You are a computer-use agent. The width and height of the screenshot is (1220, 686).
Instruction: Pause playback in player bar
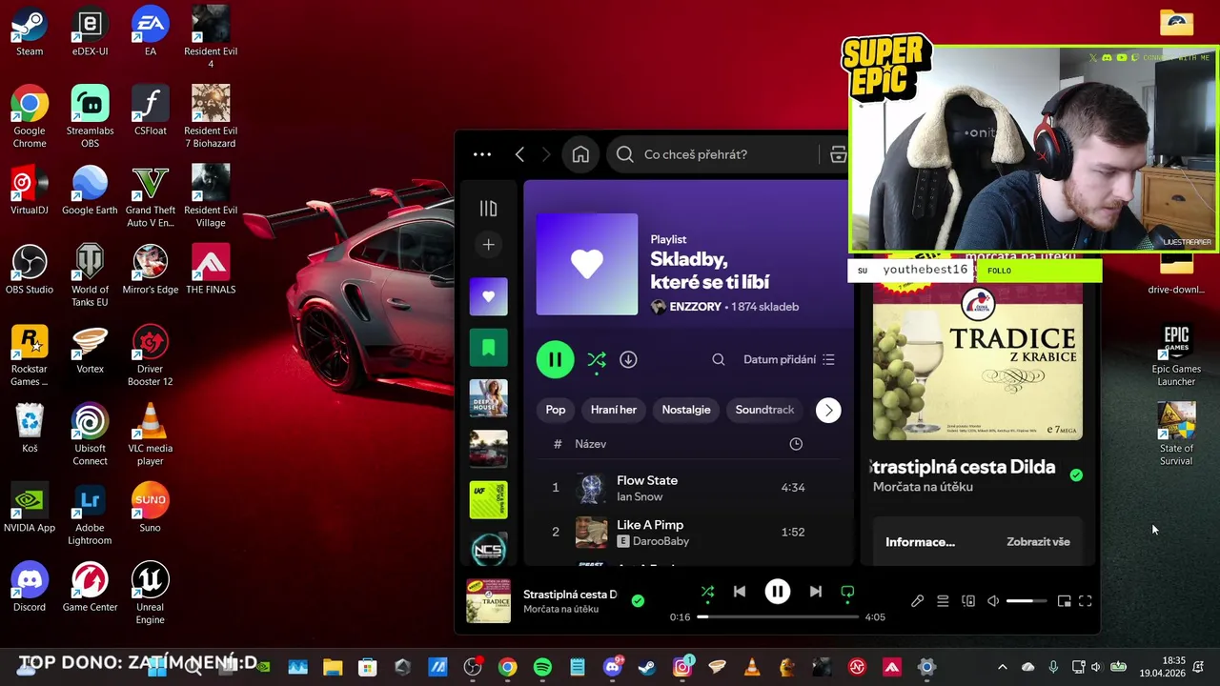click(777, 592)
